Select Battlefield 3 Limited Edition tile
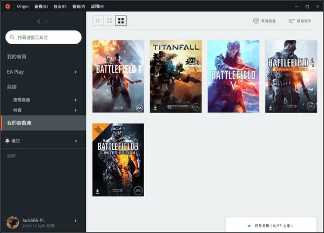This screenshot has height=233, width=324. click(x=118, y=160)
